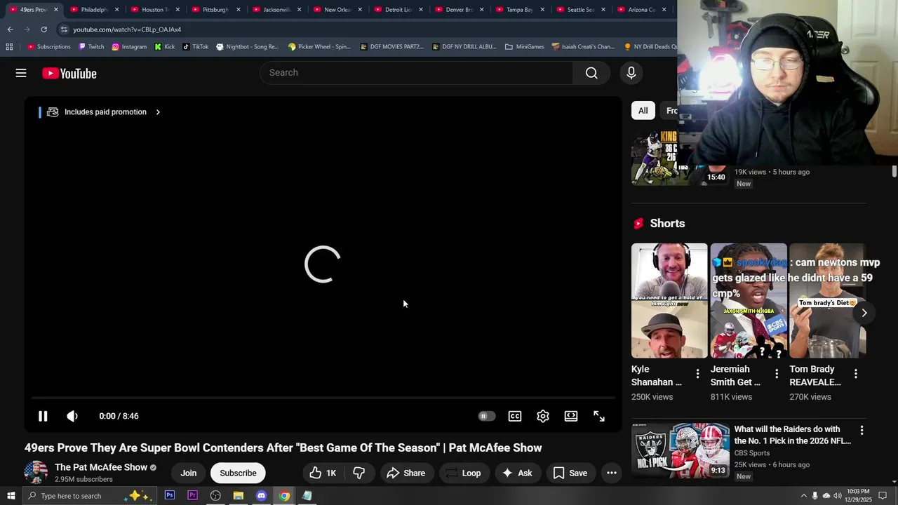Open the YouTube hamburger guide menu
898x505 pixels.
[x=21, y=73]
